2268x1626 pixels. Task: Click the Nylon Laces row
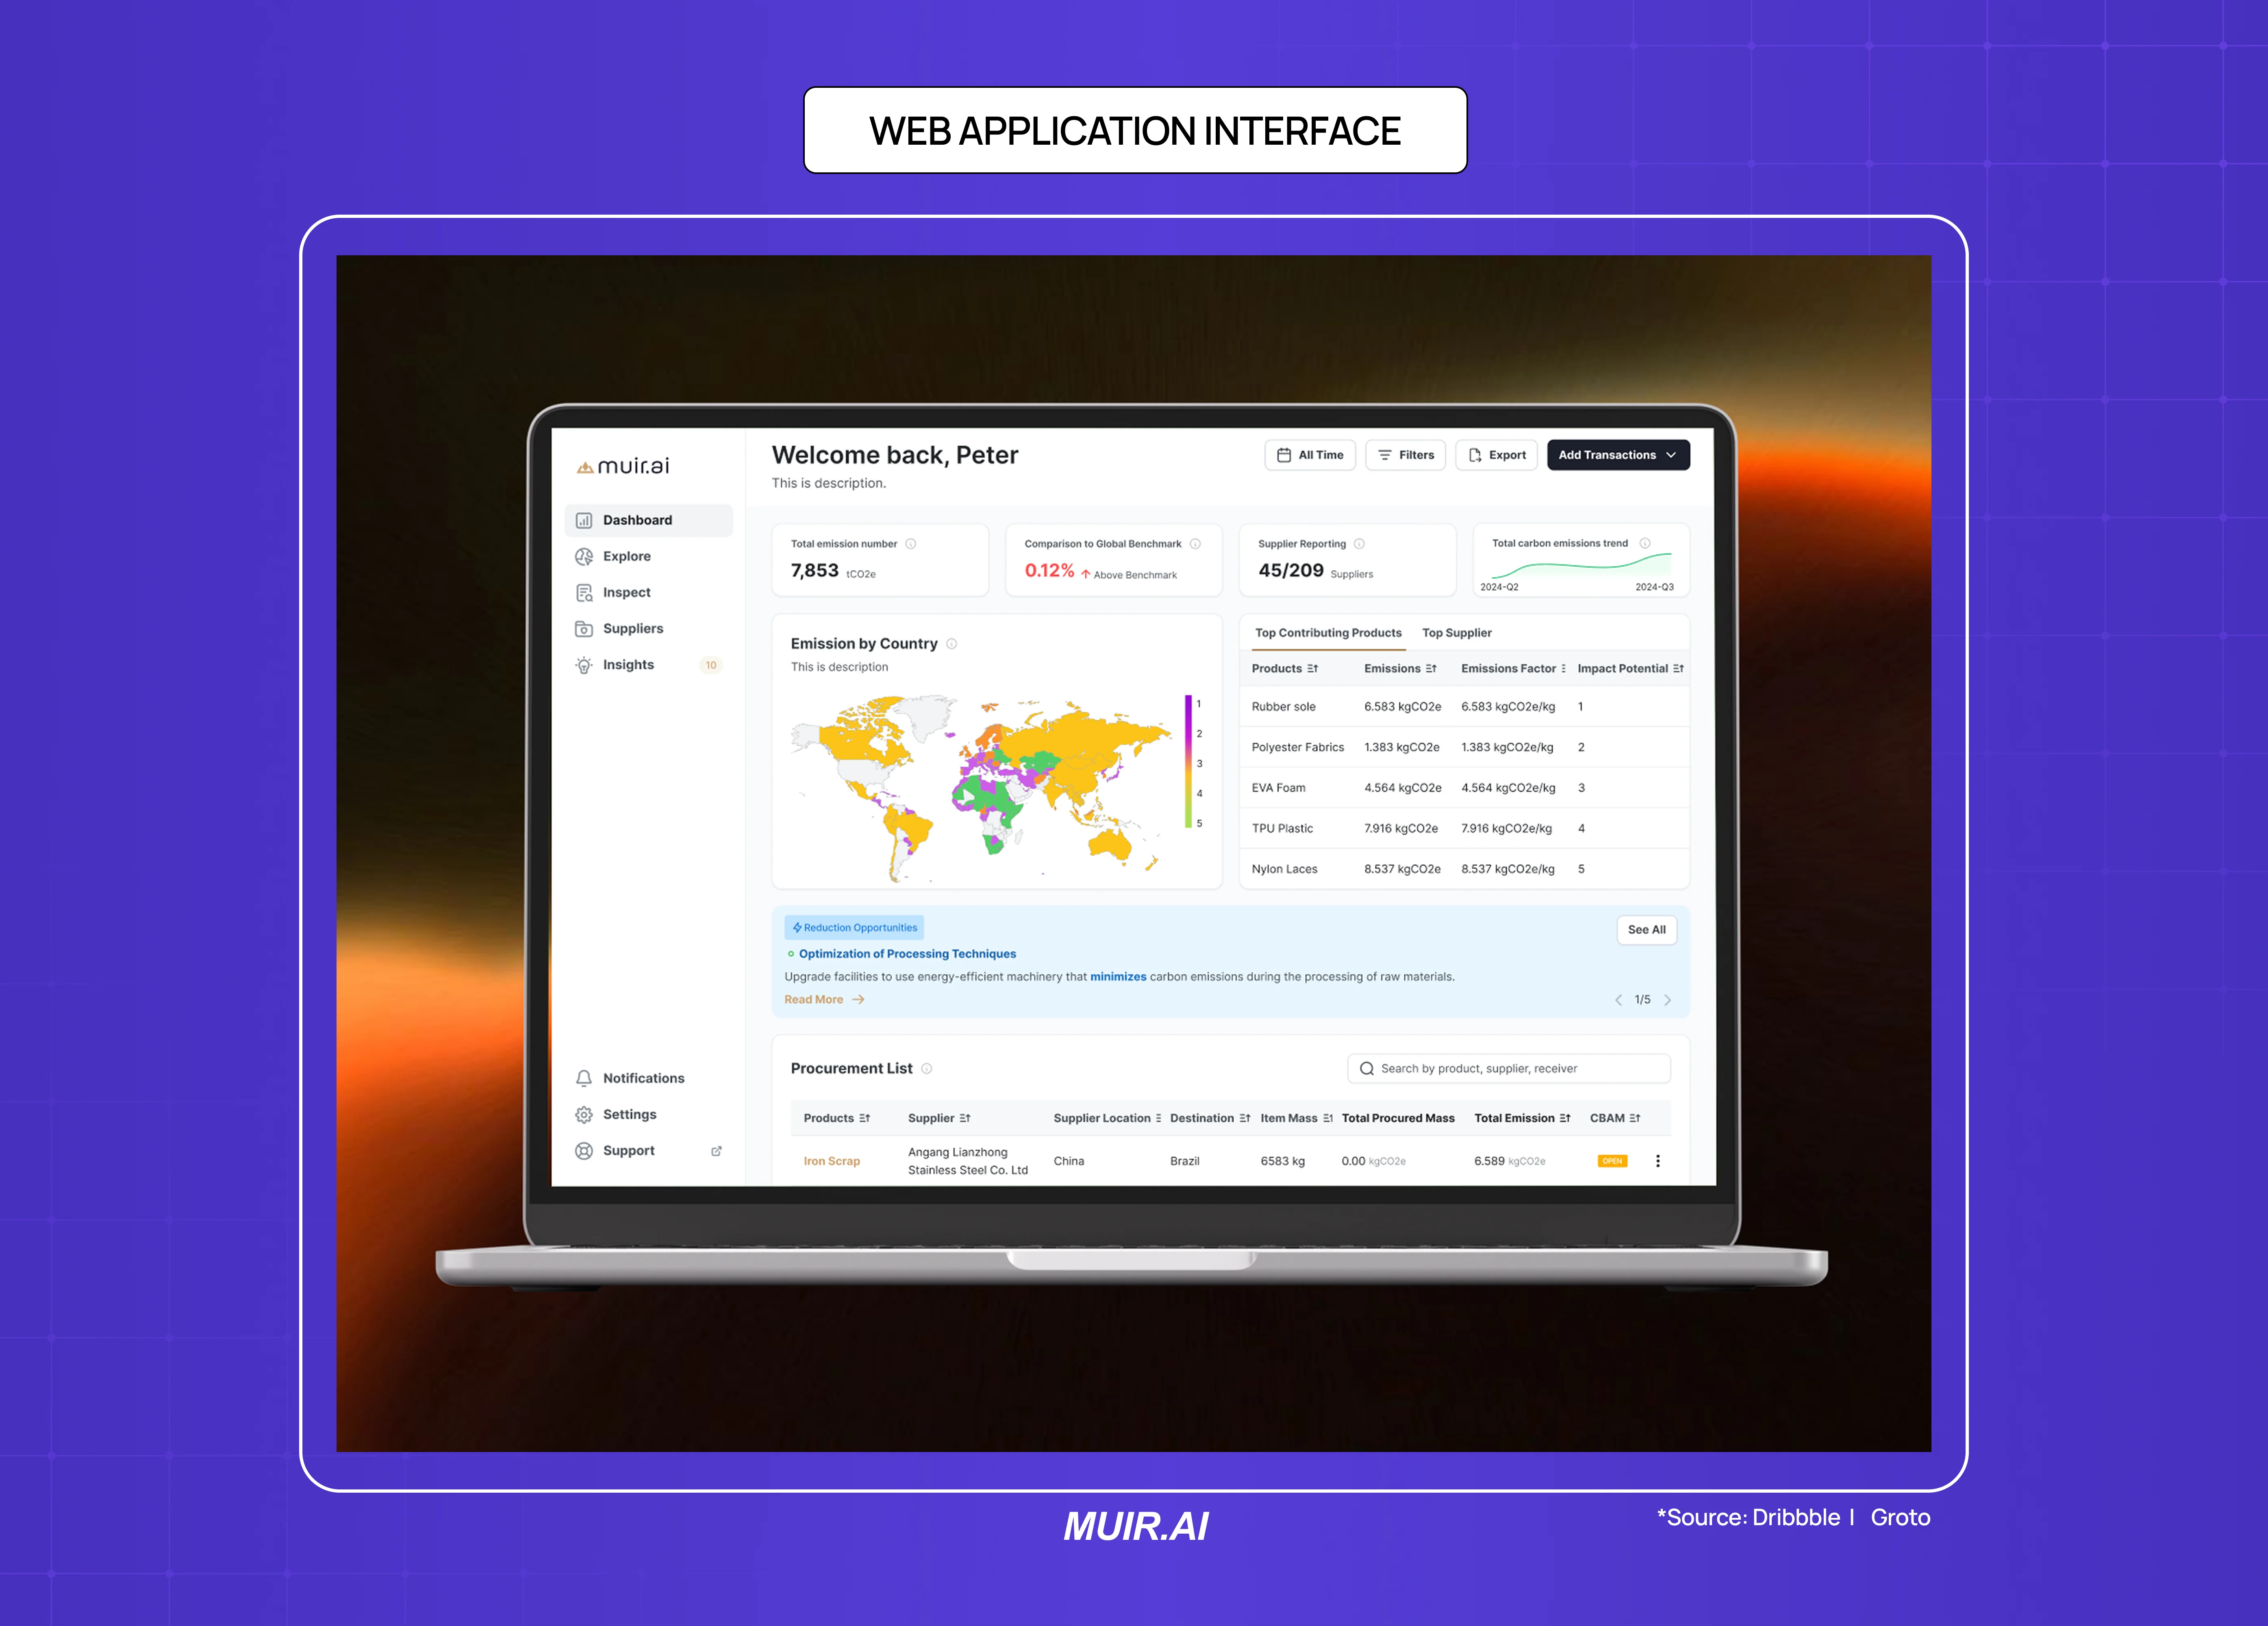tap(1465, 869)
